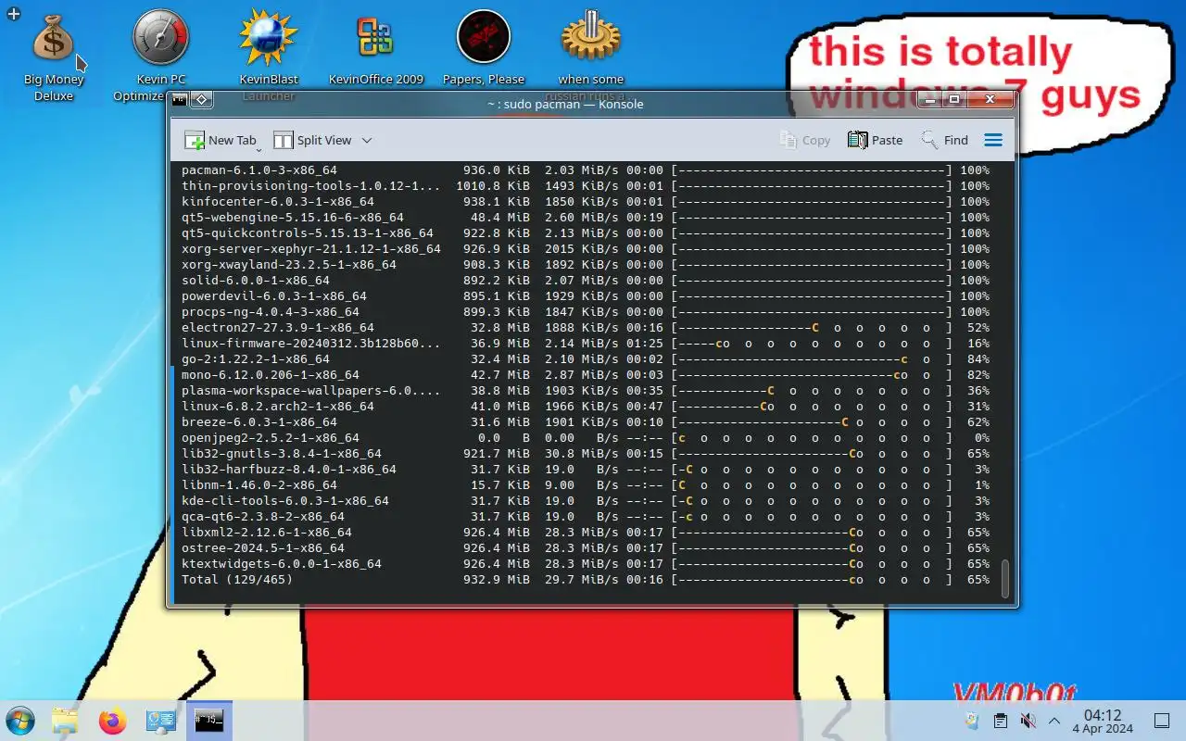Click the Copy toolbar button

point(805,140)
